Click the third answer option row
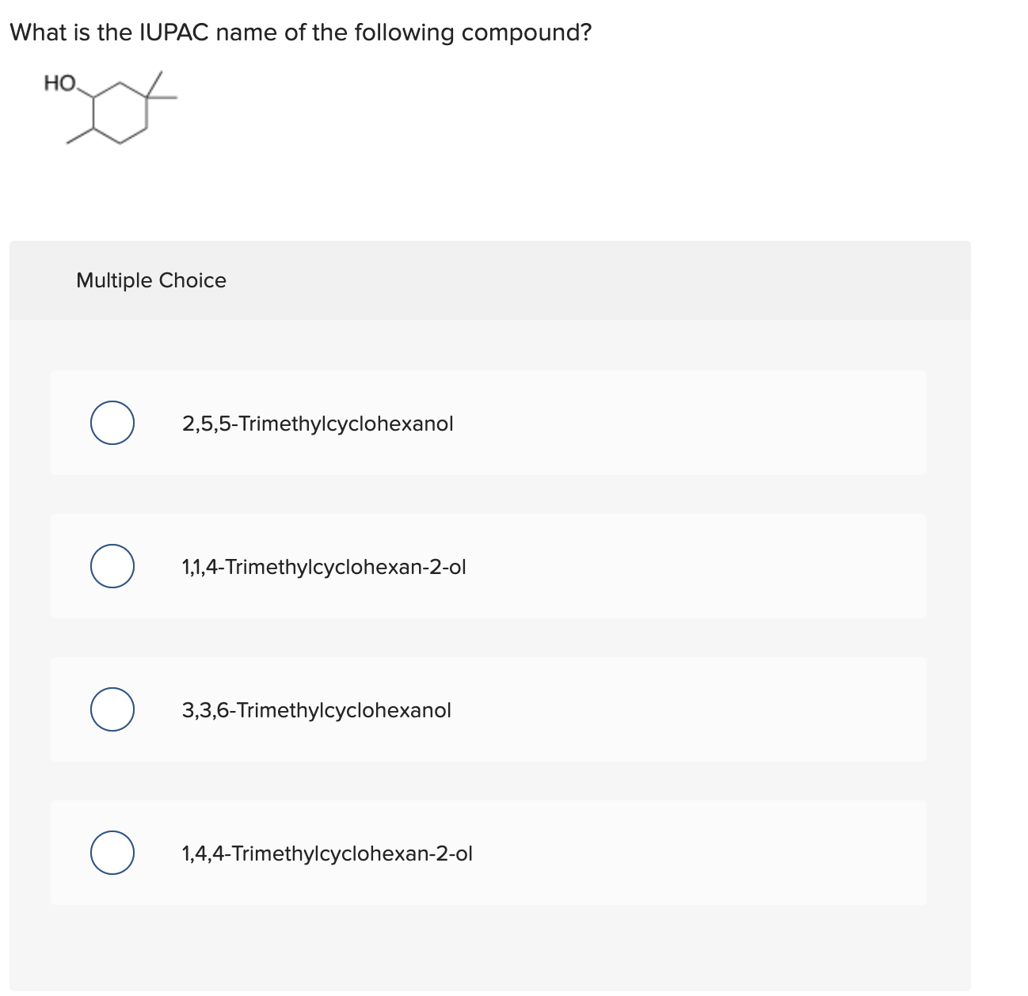The height and width of the screenshot is (996, 1028). [x=488, y=709]
